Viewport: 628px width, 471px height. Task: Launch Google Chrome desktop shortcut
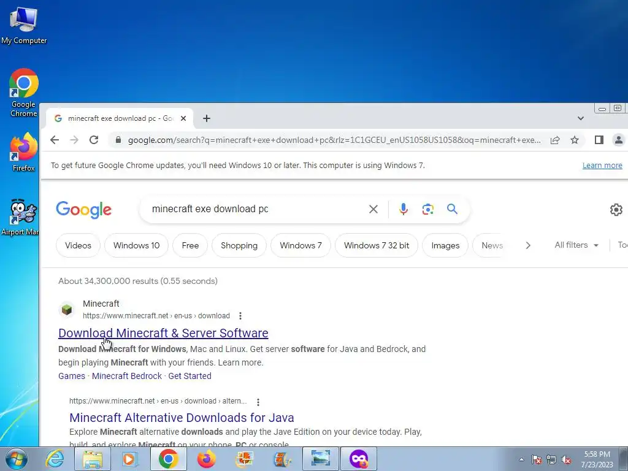click(x=24, y=93)
